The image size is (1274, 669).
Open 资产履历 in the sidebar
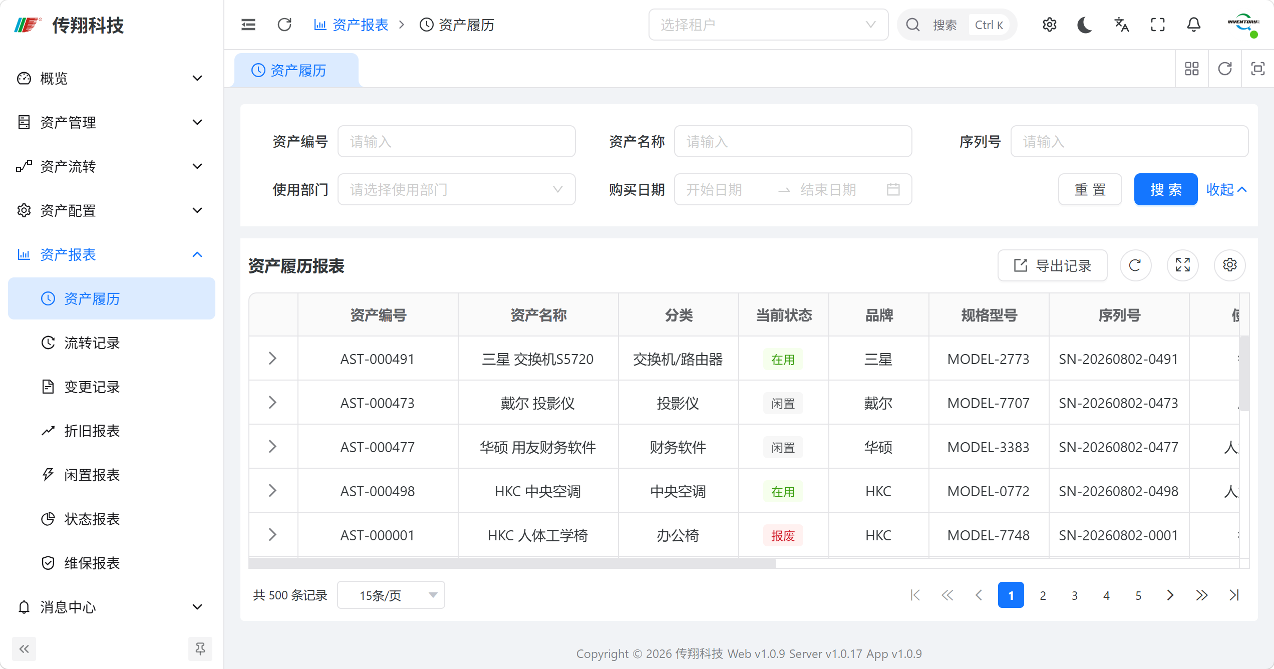pos(111,298)
